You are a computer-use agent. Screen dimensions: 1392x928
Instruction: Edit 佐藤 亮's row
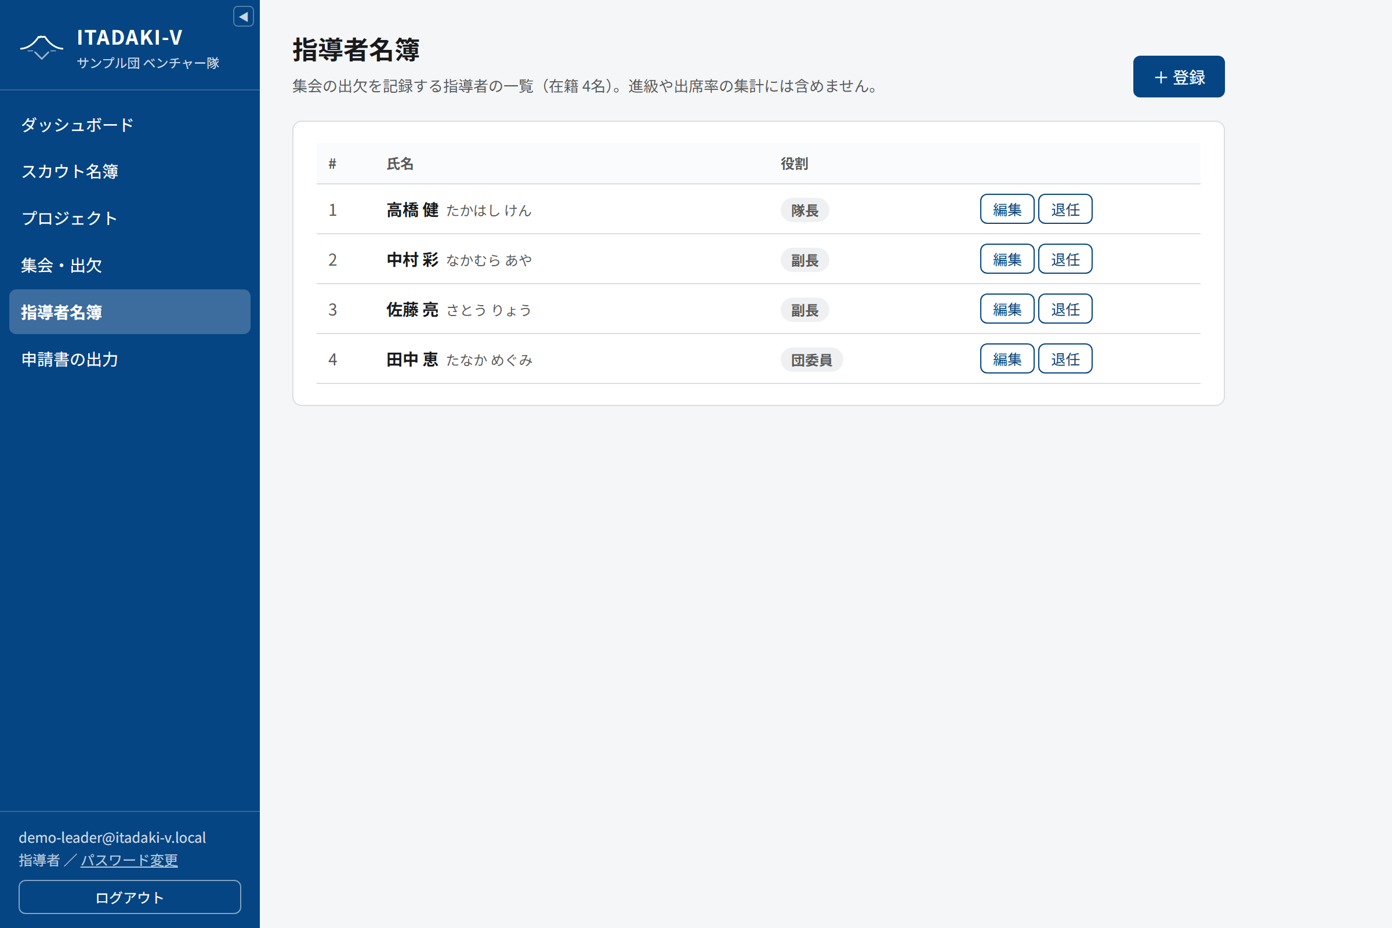coord(1007,309)
